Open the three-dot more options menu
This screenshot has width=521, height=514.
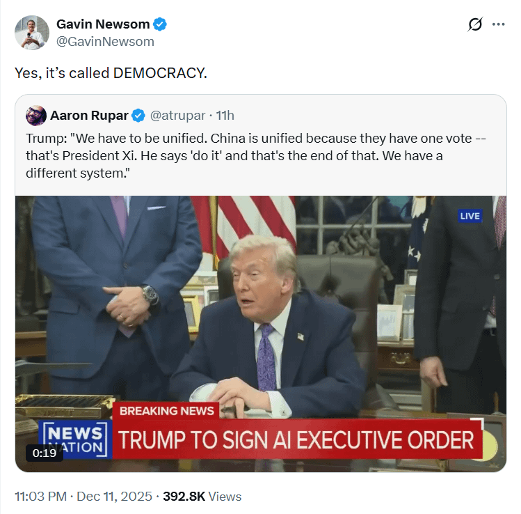[499, 24]
